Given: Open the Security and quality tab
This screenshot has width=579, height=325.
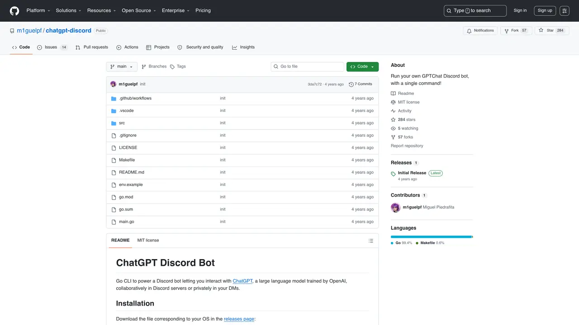Looking at the screenshot, I should pos(200,47).
